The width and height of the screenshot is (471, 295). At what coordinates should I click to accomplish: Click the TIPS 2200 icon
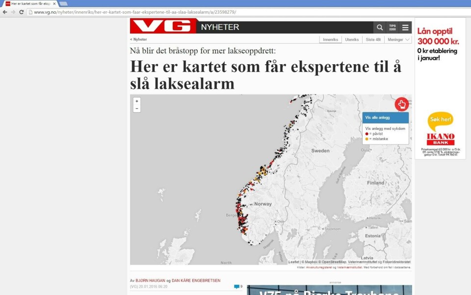pos(392,27)
